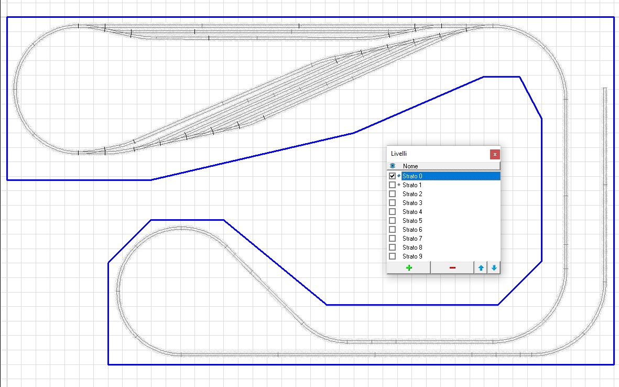
Task: Uncheck the Strato 0 visibility checkbox
Action: [392, 176]
